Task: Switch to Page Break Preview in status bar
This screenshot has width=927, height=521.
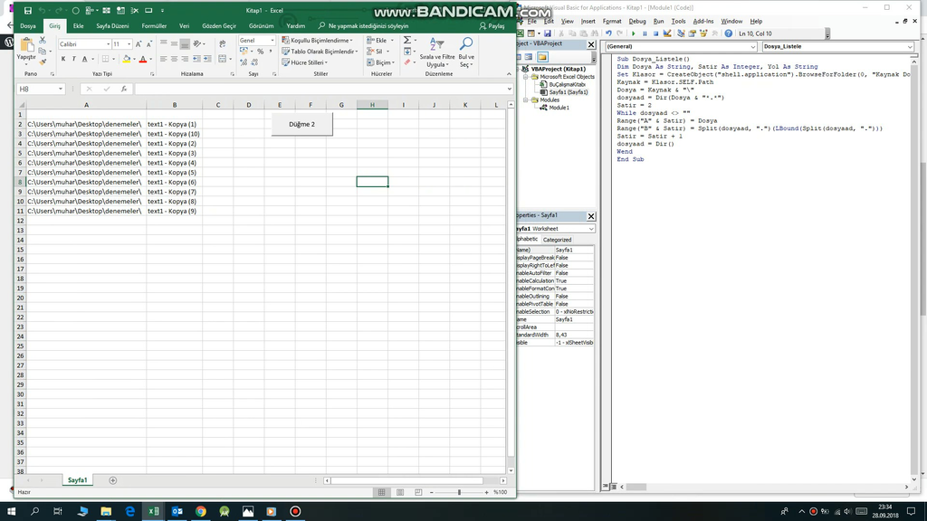Action: (x=418, y=492)
